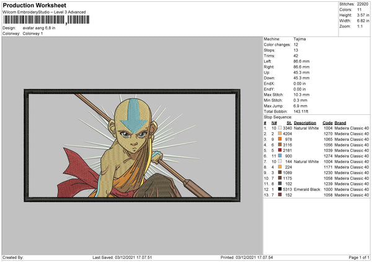
Task: Click thread code 1270 in row 2
Action: (328, 134)
